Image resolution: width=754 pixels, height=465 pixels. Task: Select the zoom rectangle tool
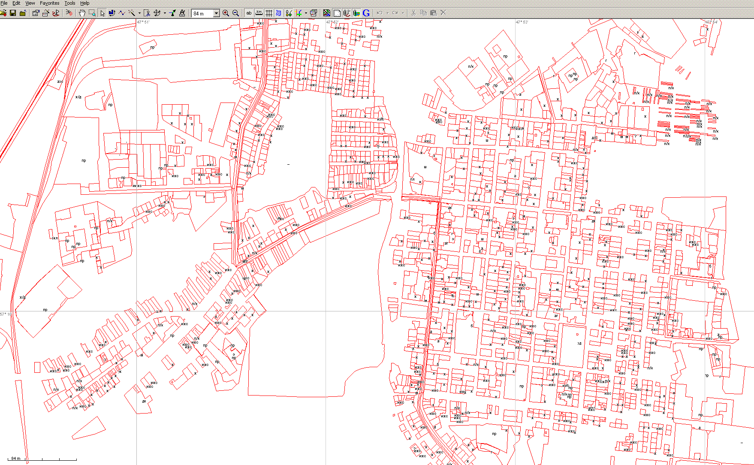[92, 13]
